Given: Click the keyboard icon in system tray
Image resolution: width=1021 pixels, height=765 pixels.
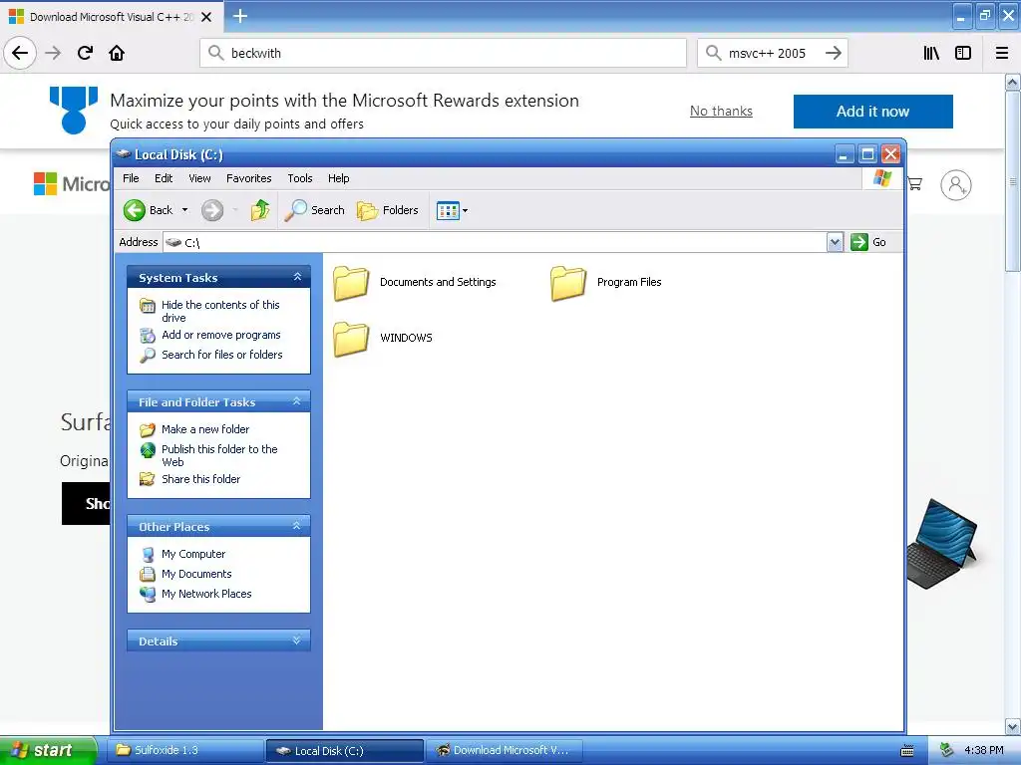Looking at the screenshot, I should click(907, 751).
